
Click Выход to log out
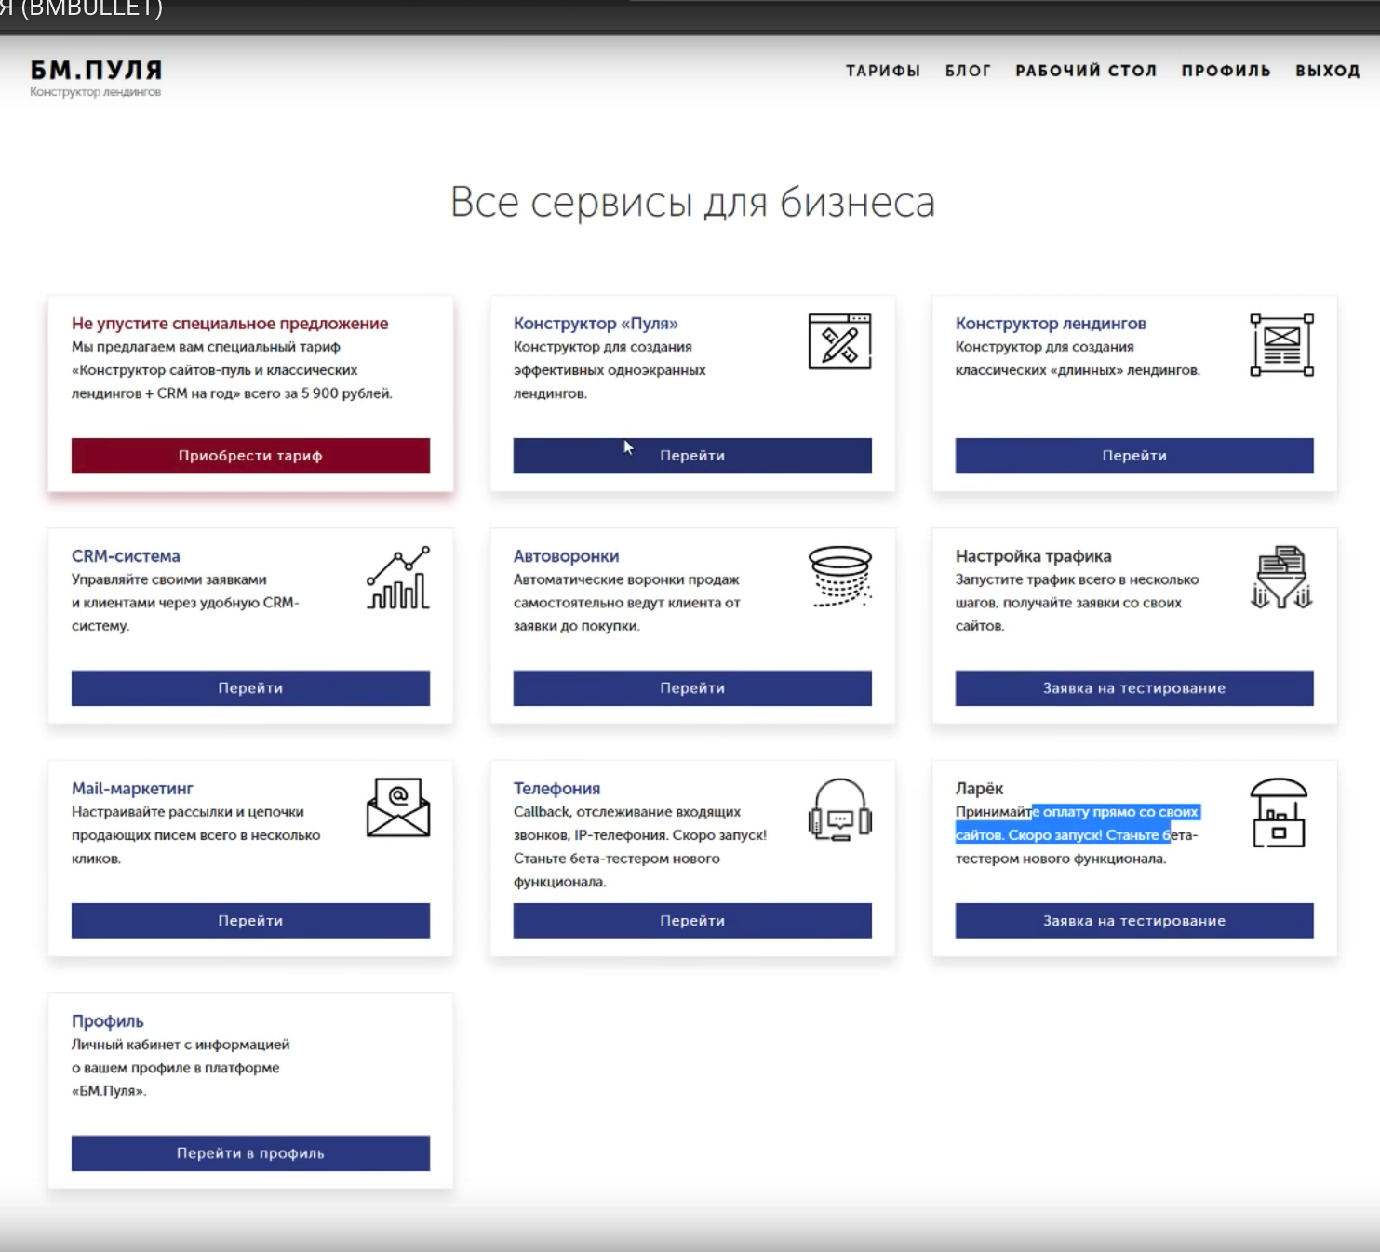(1327, 71)
